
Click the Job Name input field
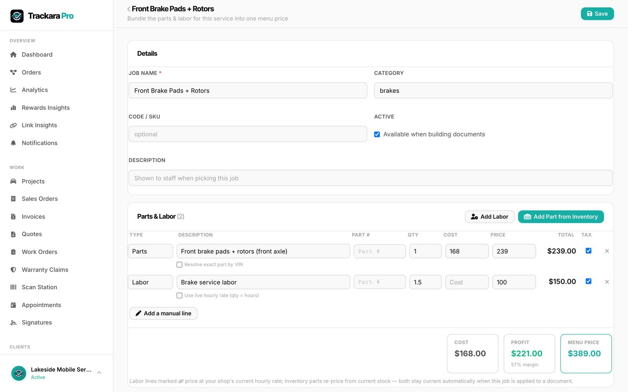(x=248, y=91)
